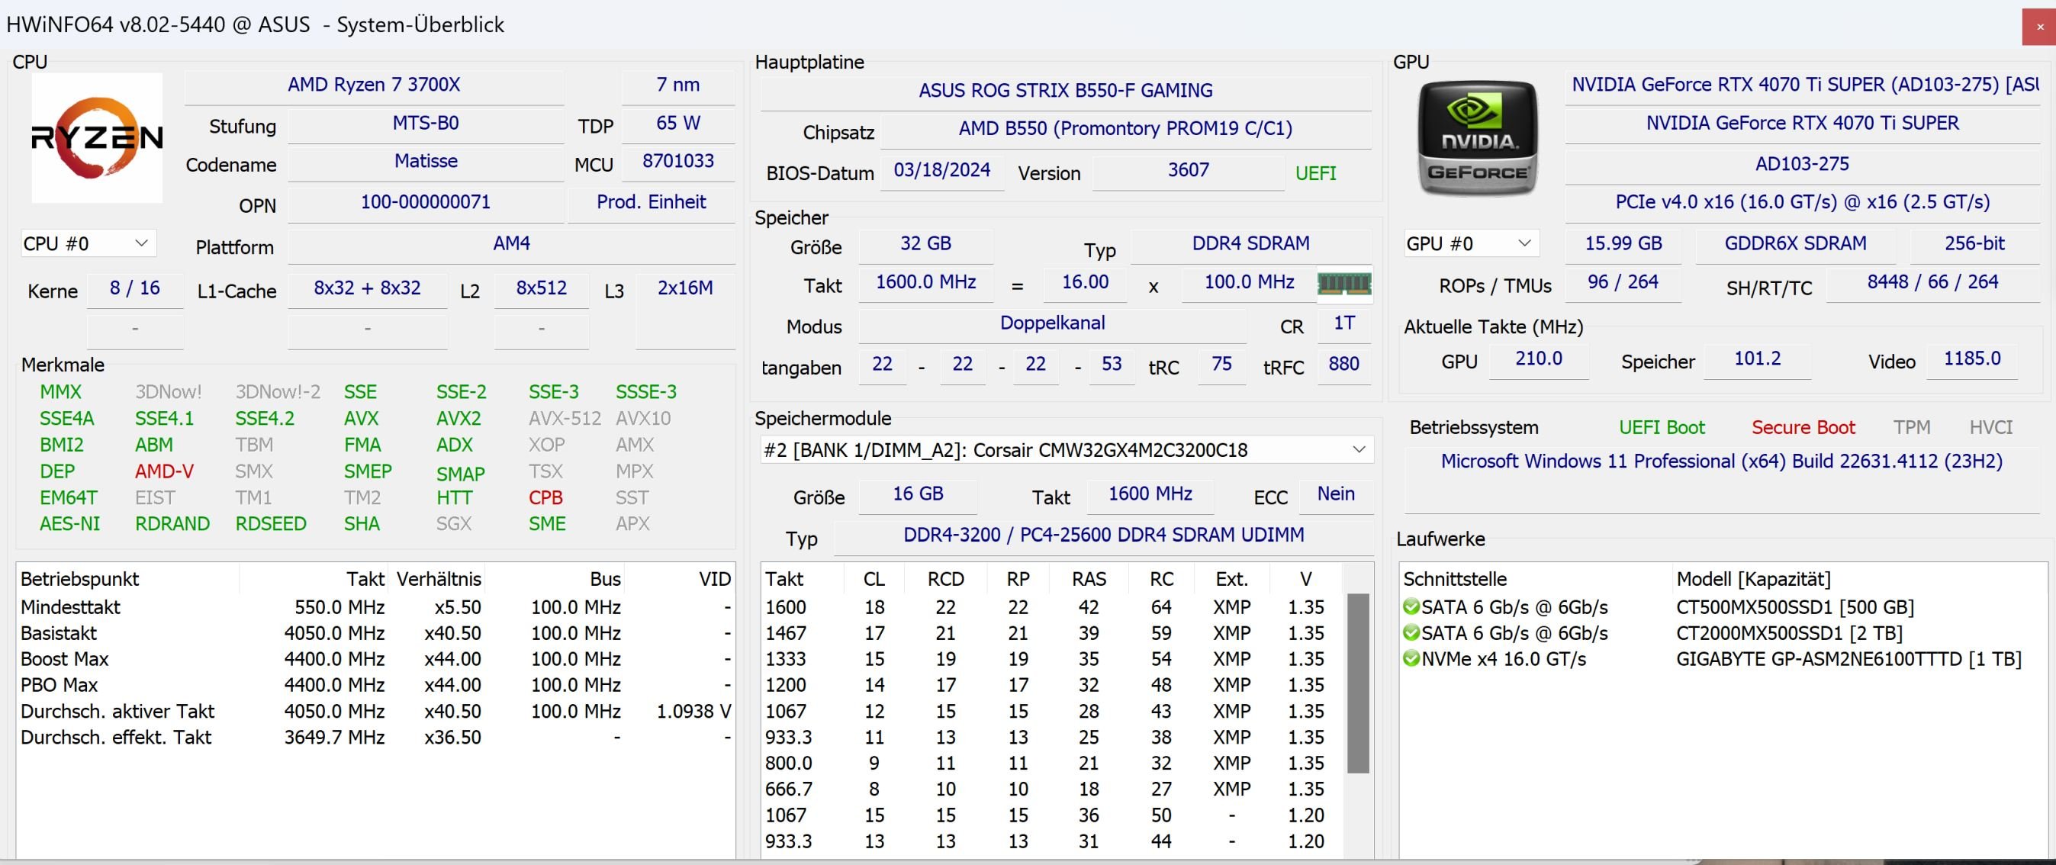
Task: Click the NVMe GIGABYTE drive status checkmark
Action: tap(1411, 659)
